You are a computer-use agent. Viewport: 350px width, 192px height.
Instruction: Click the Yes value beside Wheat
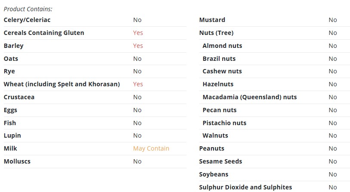click(138, 84)
